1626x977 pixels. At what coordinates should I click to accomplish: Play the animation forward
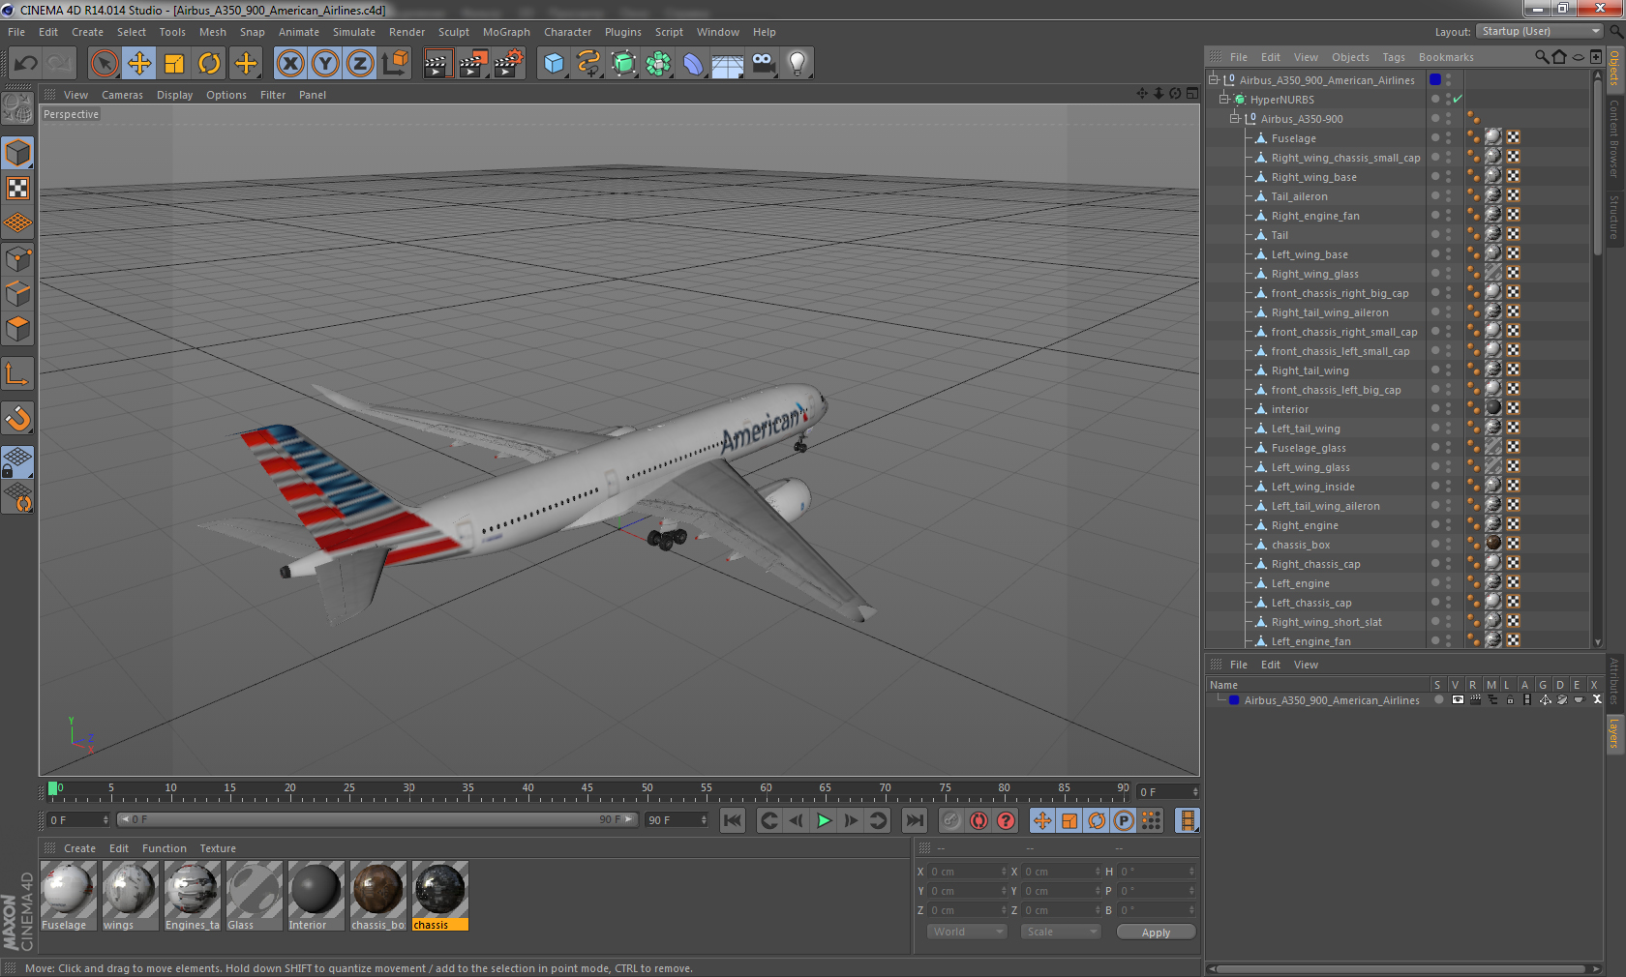coord(824,820)
